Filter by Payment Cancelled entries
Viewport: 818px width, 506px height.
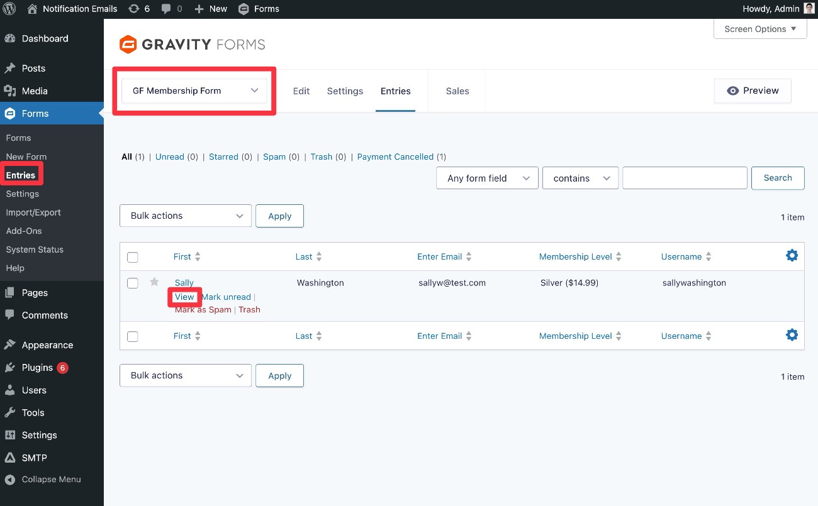coord(395,157)
